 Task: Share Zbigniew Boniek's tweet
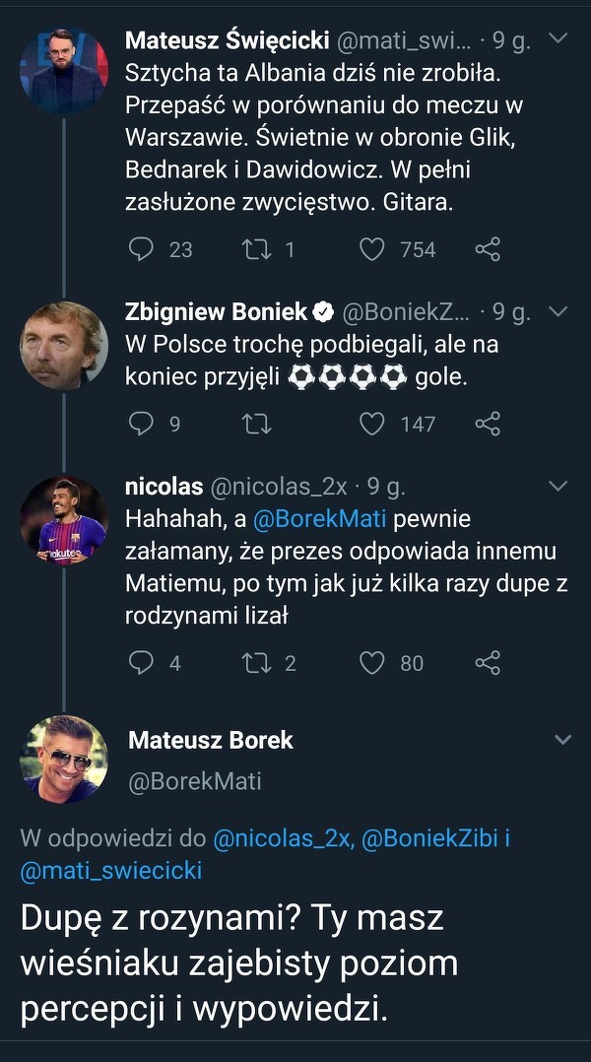click(x=488, y=424)
